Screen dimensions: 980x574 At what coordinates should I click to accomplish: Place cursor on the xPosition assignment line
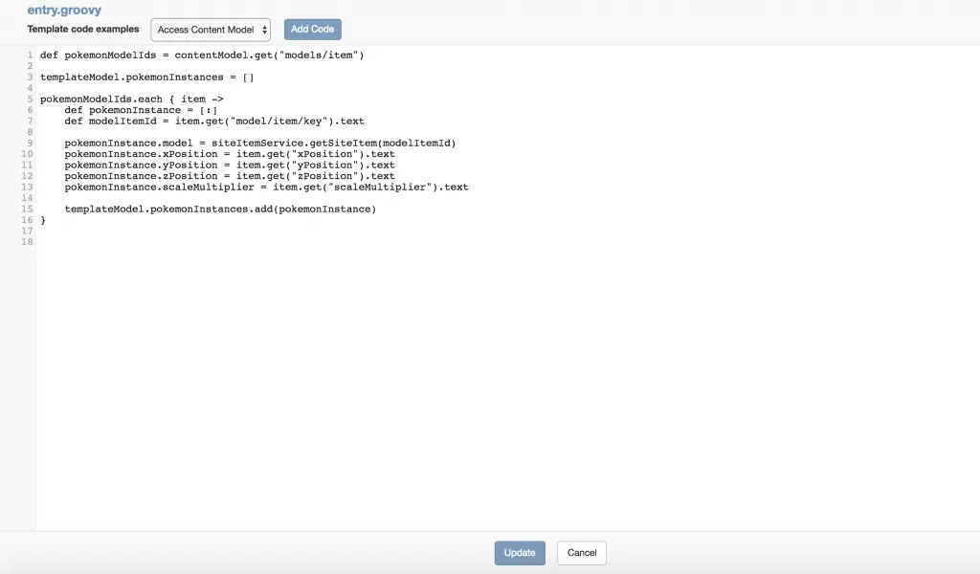(229, 154)
